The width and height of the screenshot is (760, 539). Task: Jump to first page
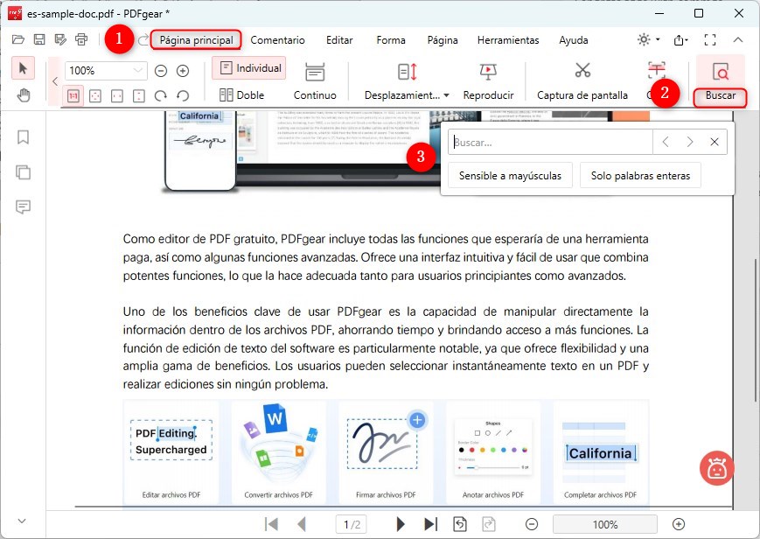tap(271, 524)
